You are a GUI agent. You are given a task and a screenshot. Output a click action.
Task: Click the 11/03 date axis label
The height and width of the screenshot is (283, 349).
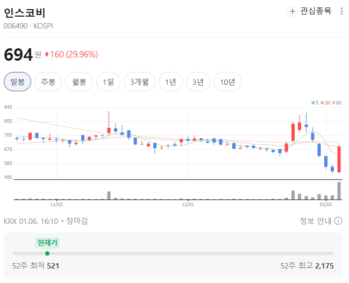pos(56,205)
